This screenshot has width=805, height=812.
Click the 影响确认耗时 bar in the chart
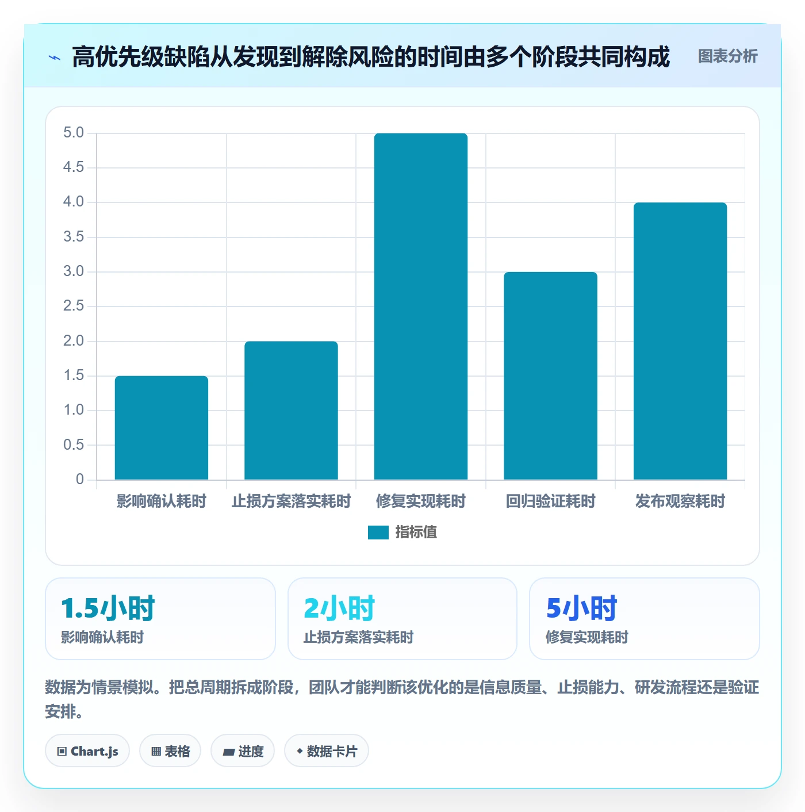pos(162,428)
